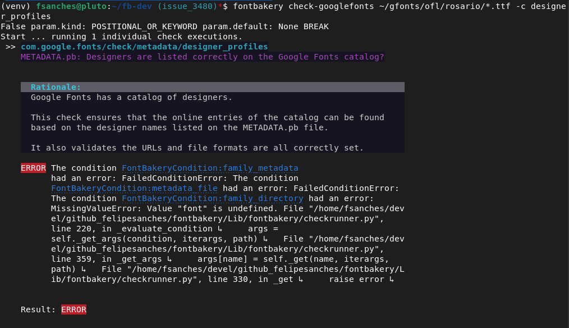Click the 'fsanches@pluto' prompt text
The image size is (569, 328).
tap(71, 6)
